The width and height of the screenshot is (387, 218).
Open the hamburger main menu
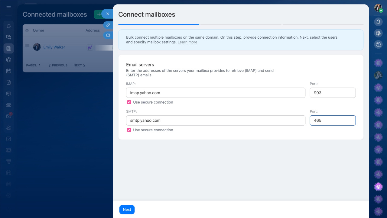tap(8, 8)
